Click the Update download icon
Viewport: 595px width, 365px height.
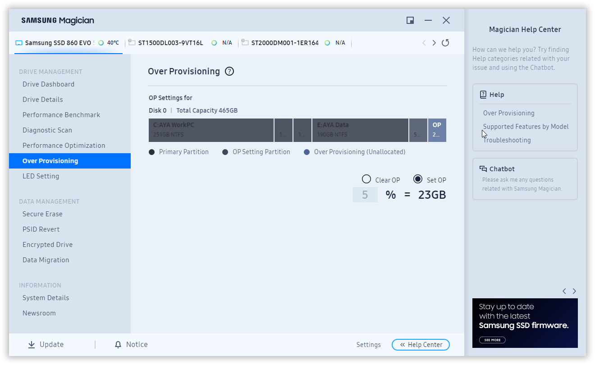tap(32, 345)
